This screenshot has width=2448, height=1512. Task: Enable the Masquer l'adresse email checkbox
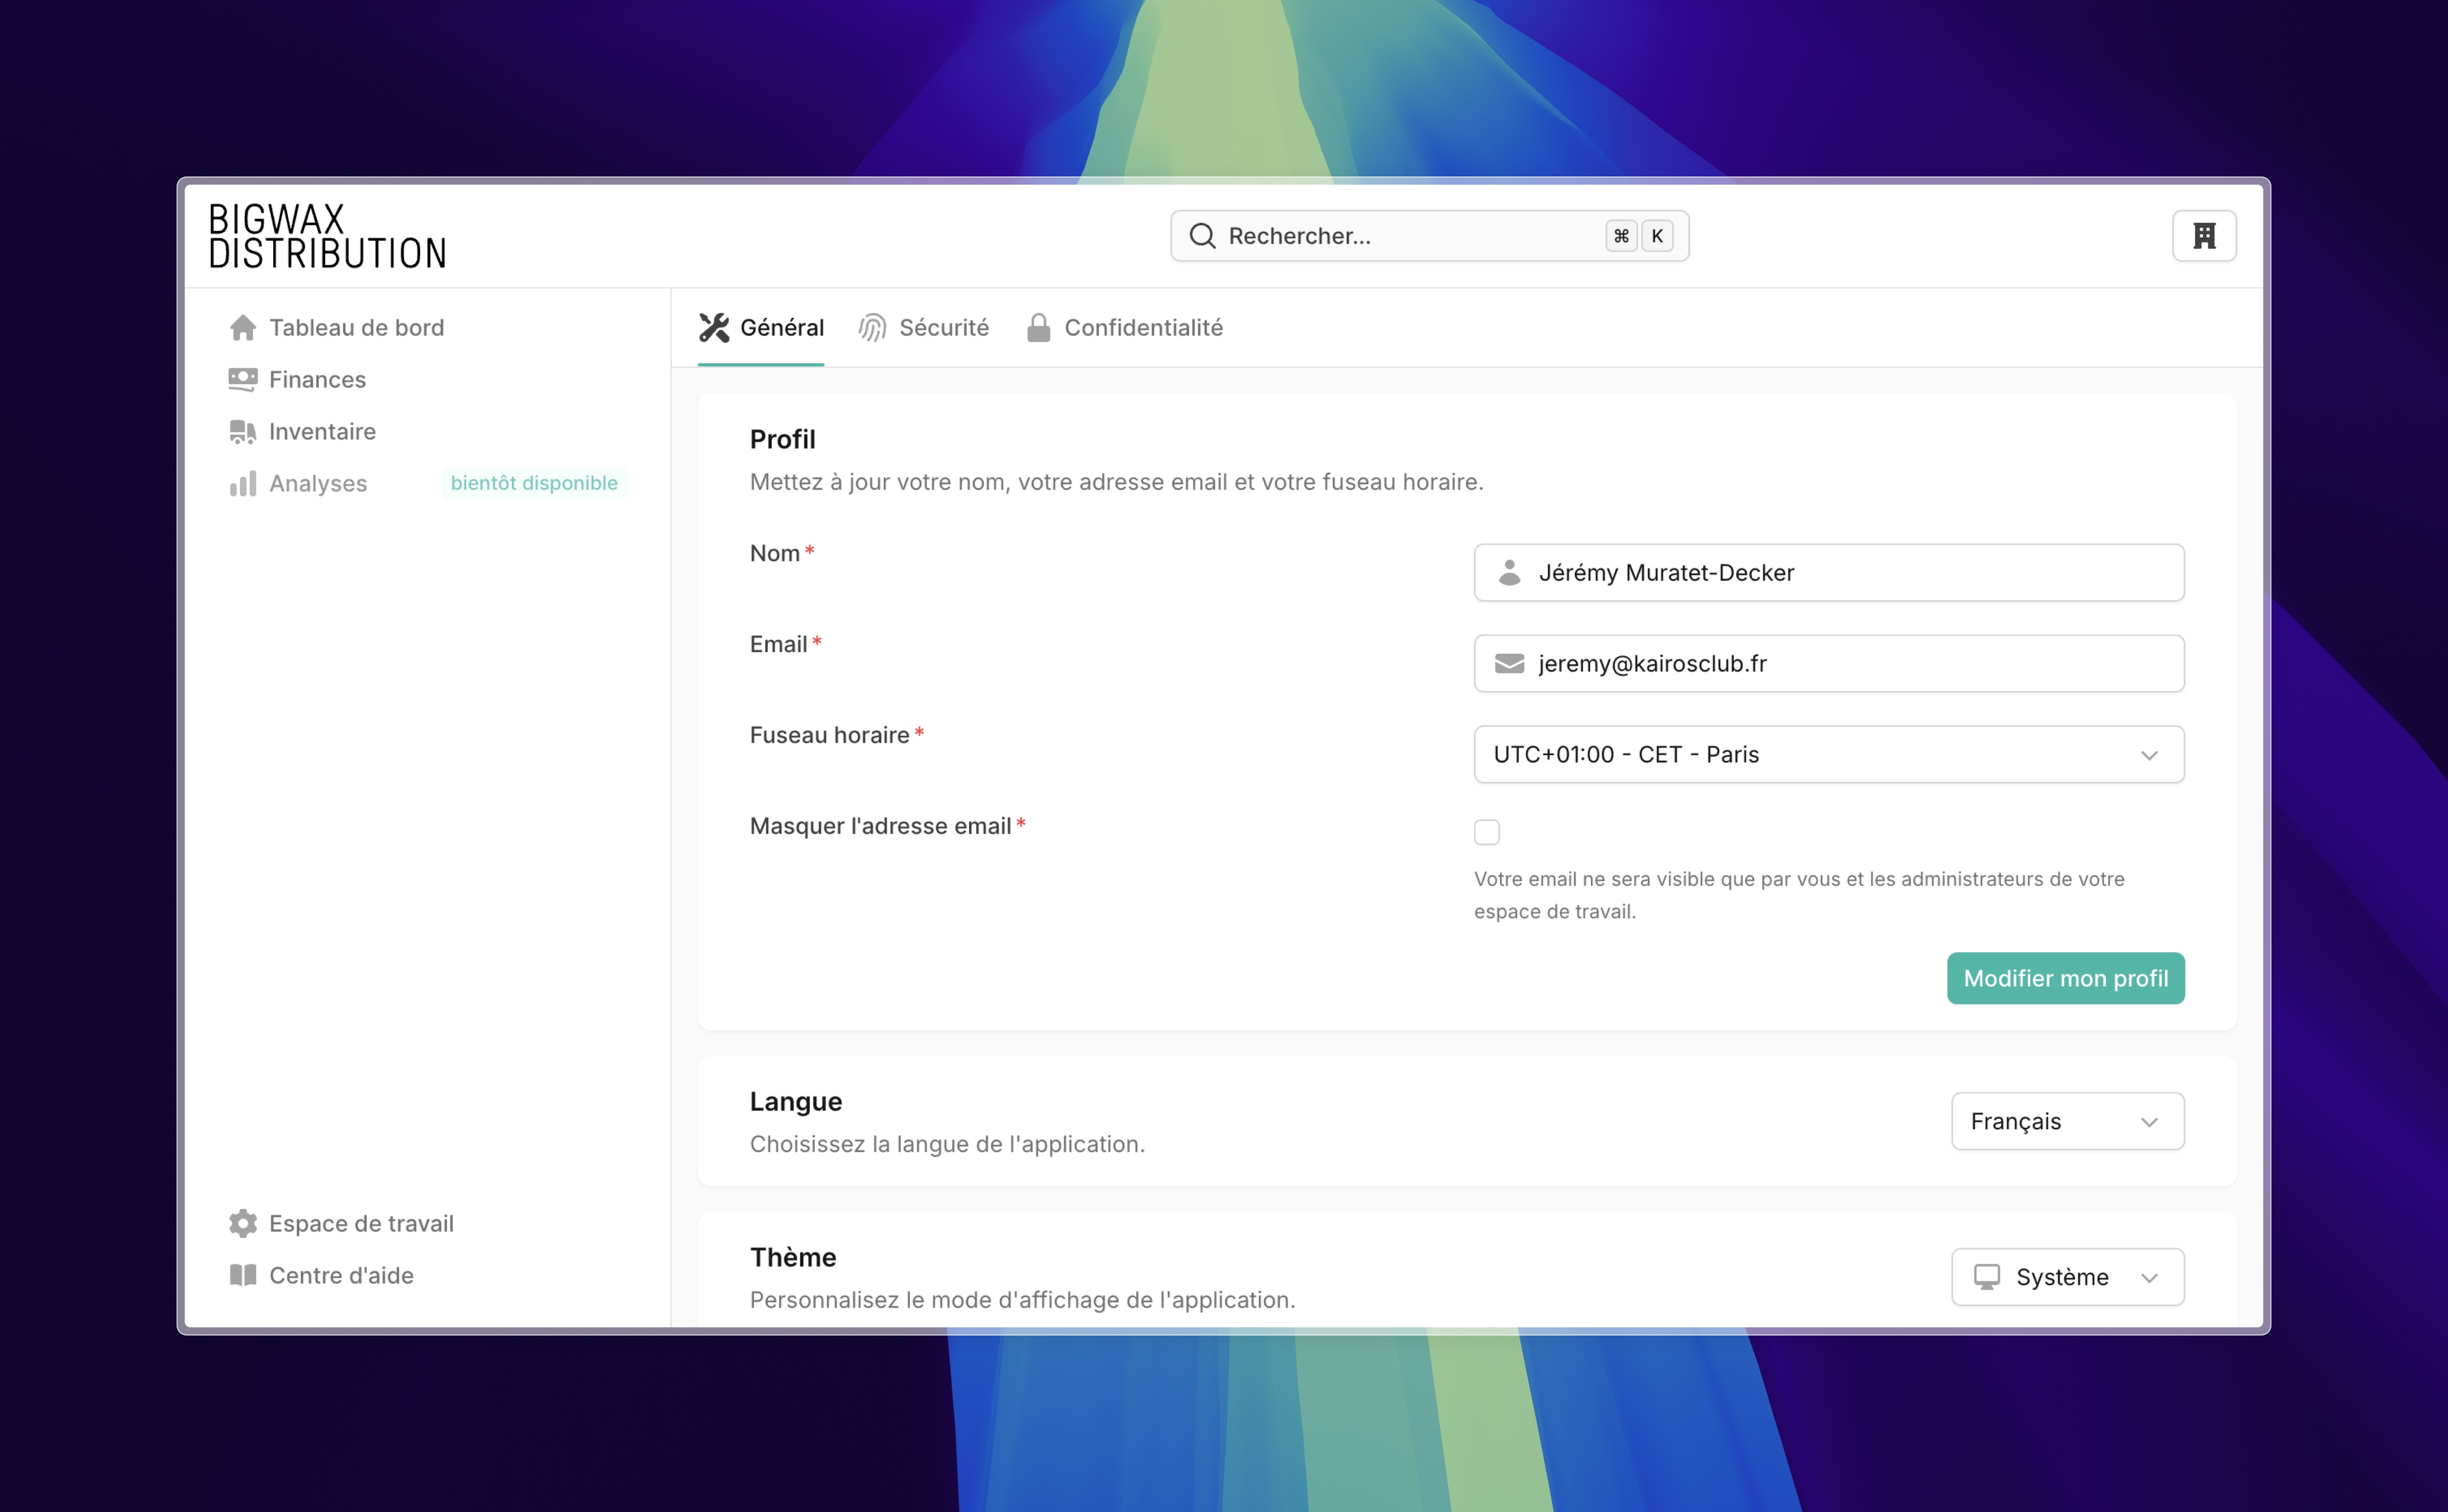[1487, 832]
